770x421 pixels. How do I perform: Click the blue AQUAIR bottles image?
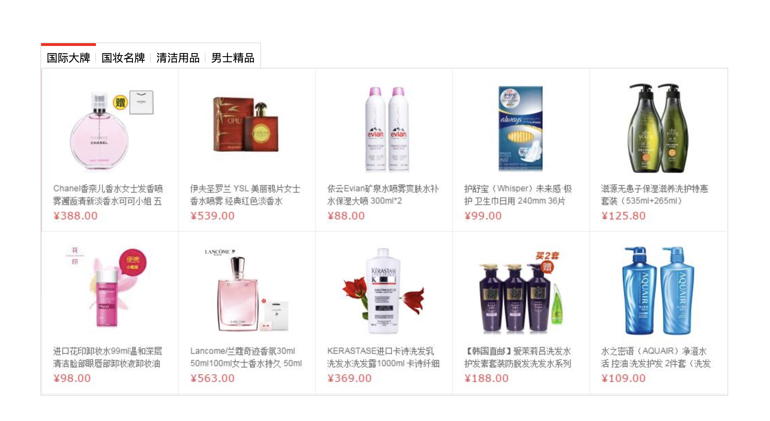coord(658,291)
